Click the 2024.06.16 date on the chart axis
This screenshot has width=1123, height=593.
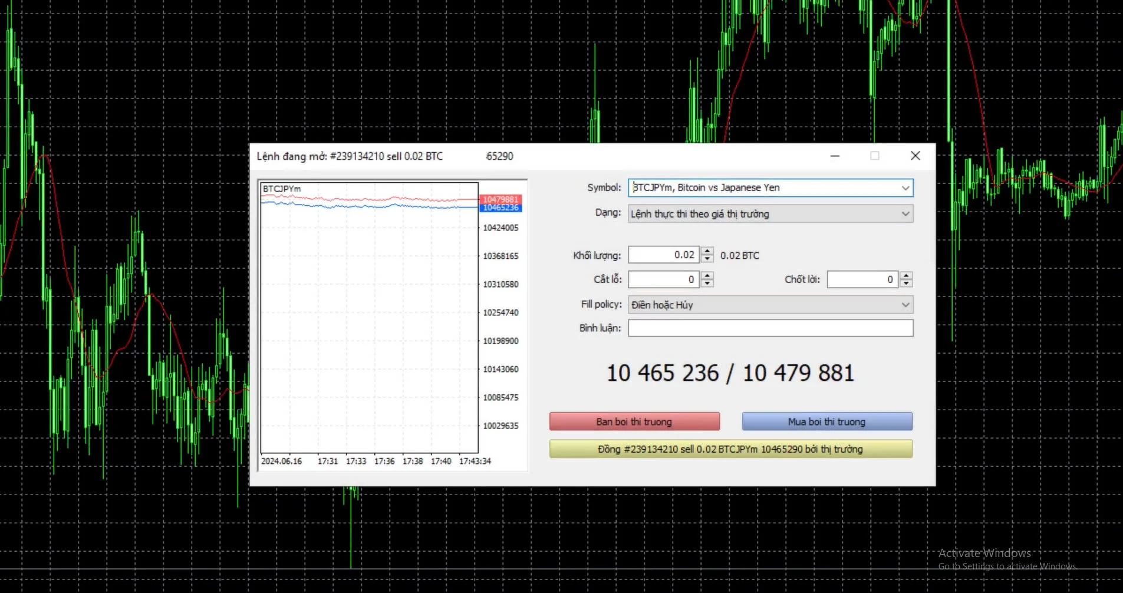281,461
